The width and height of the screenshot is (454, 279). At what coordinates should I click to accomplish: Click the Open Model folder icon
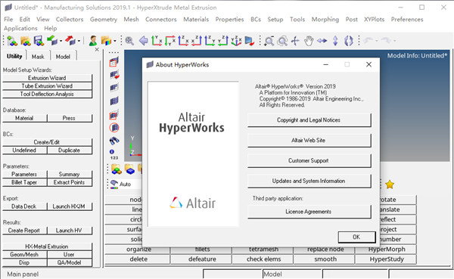click(26, 41)
